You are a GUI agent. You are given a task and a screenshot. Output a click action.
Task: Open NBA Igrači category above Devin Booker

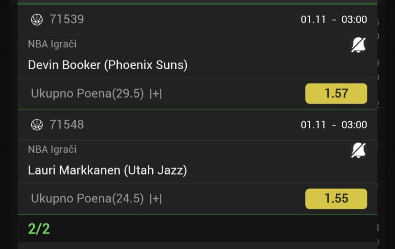click(x=52, y=44)
